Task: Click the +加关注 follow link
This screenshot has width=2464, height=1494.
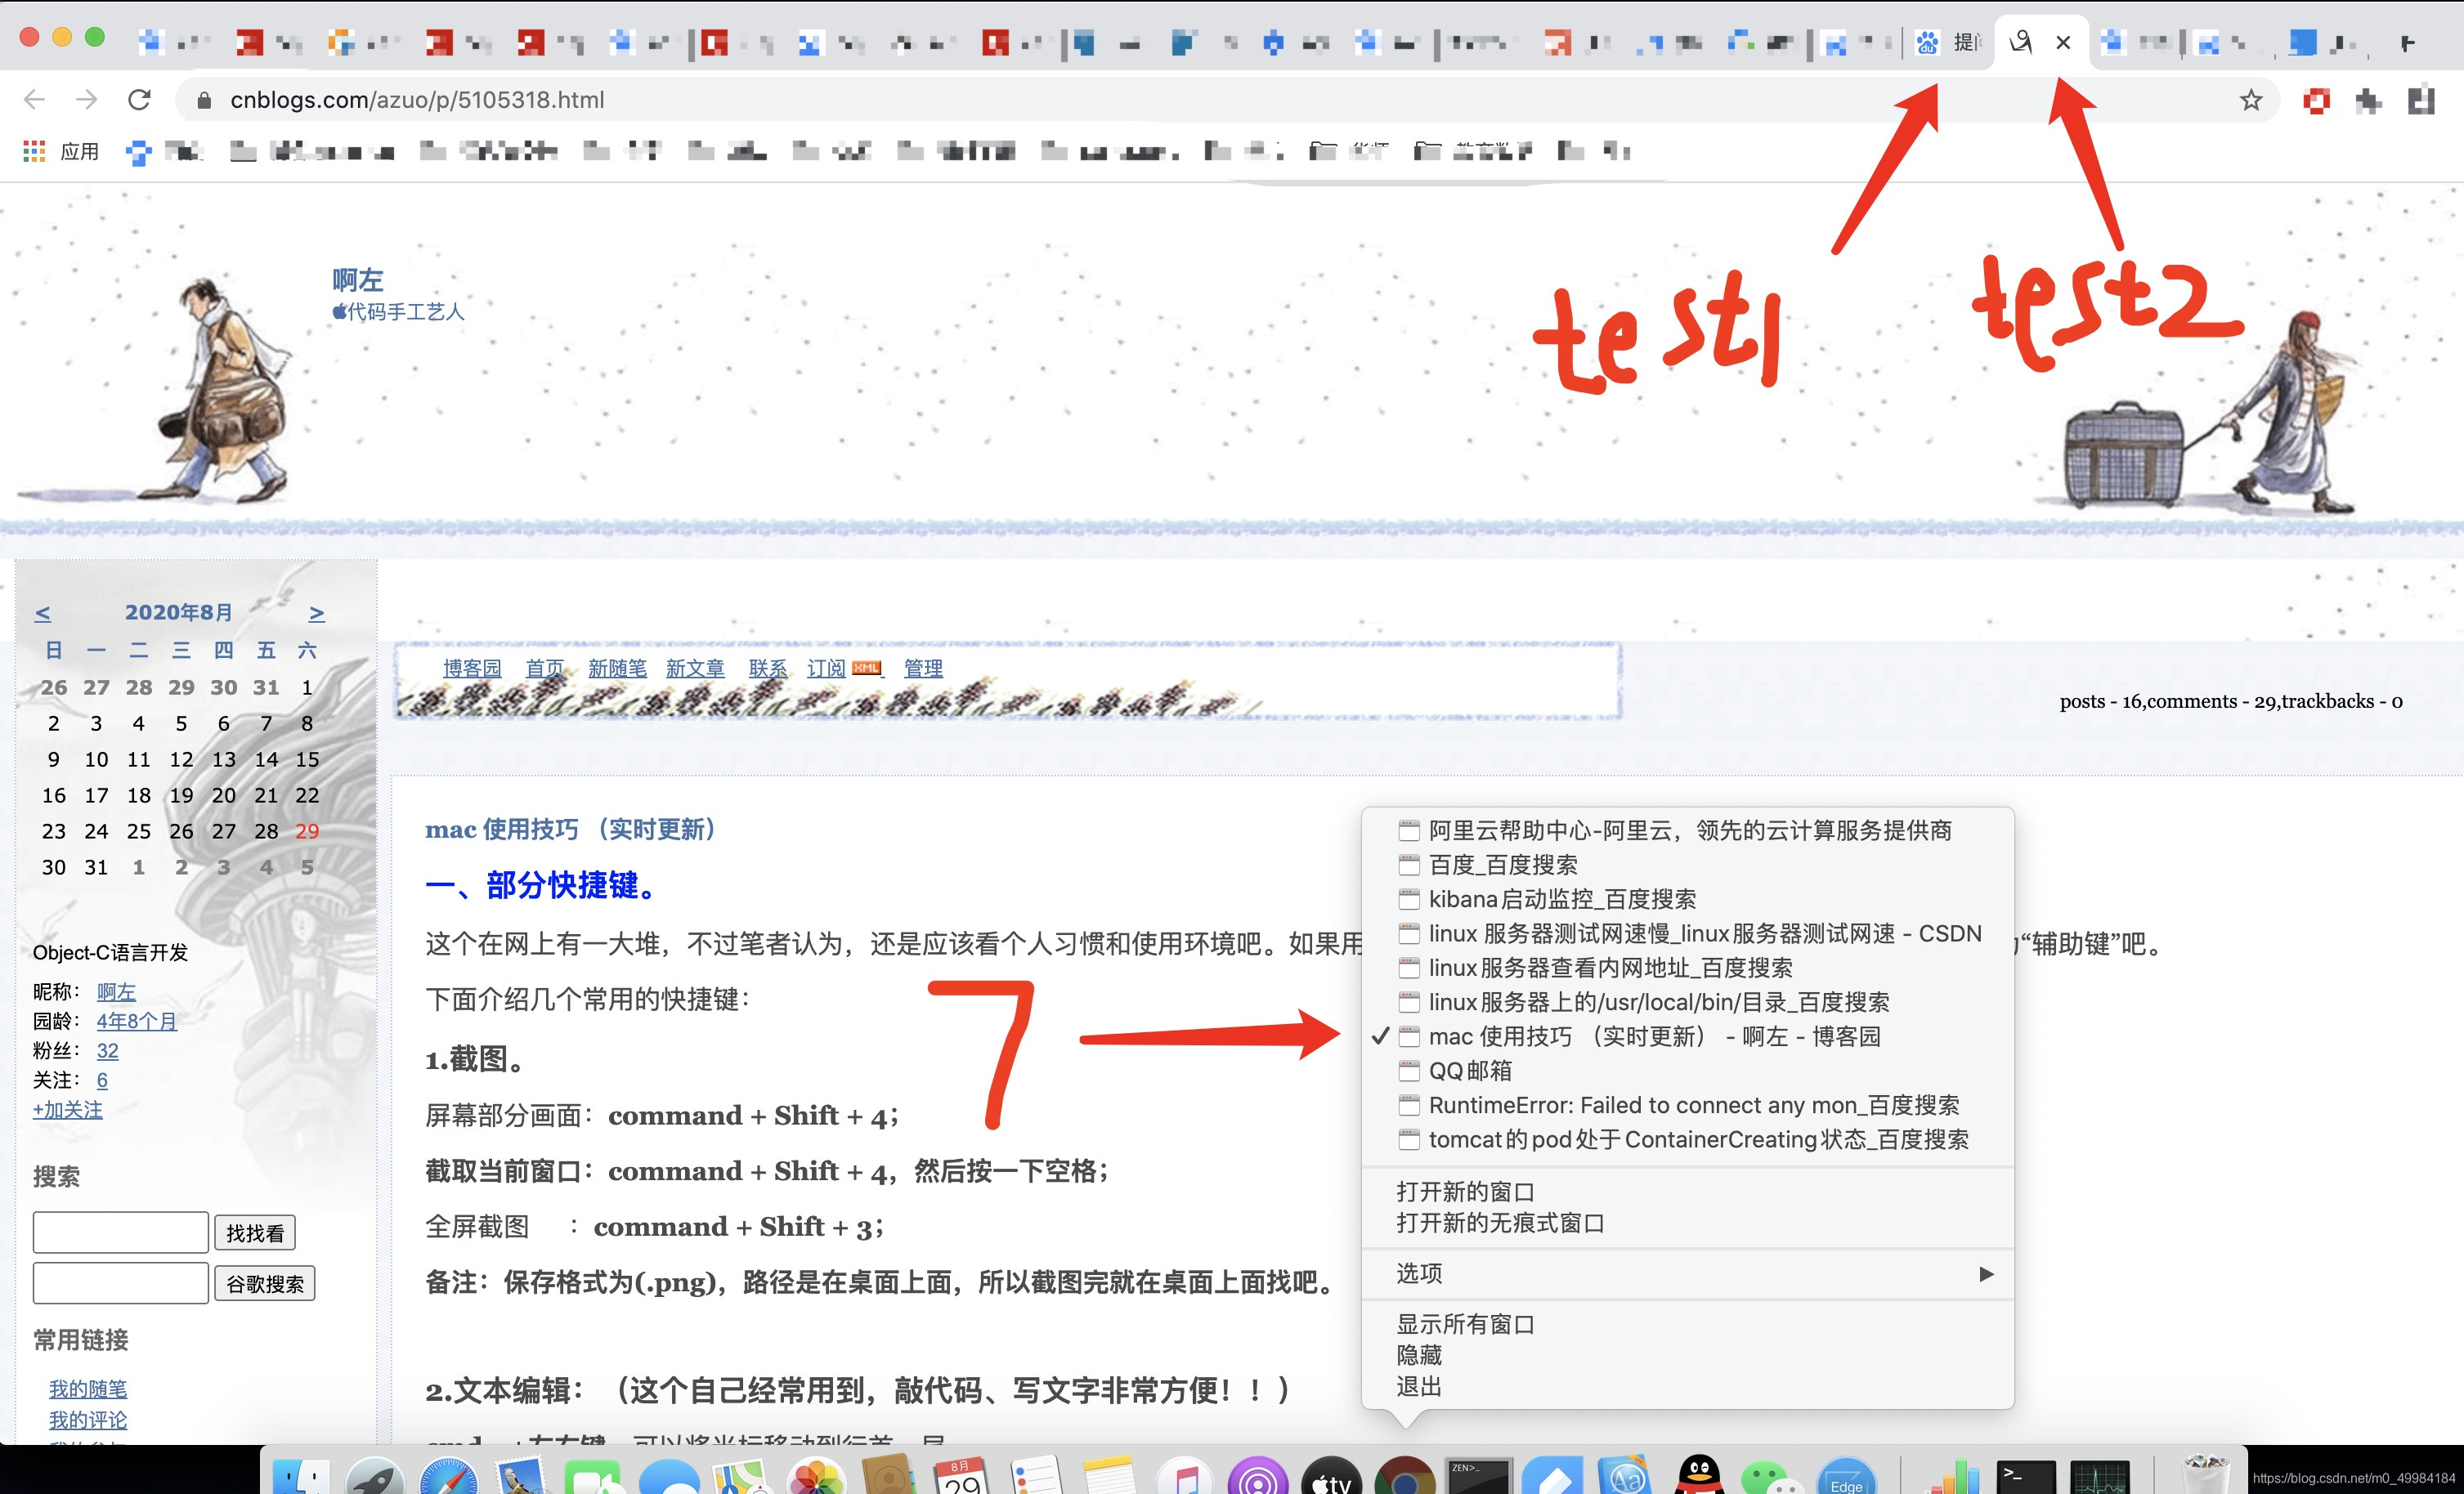Action: (67, 1109)
